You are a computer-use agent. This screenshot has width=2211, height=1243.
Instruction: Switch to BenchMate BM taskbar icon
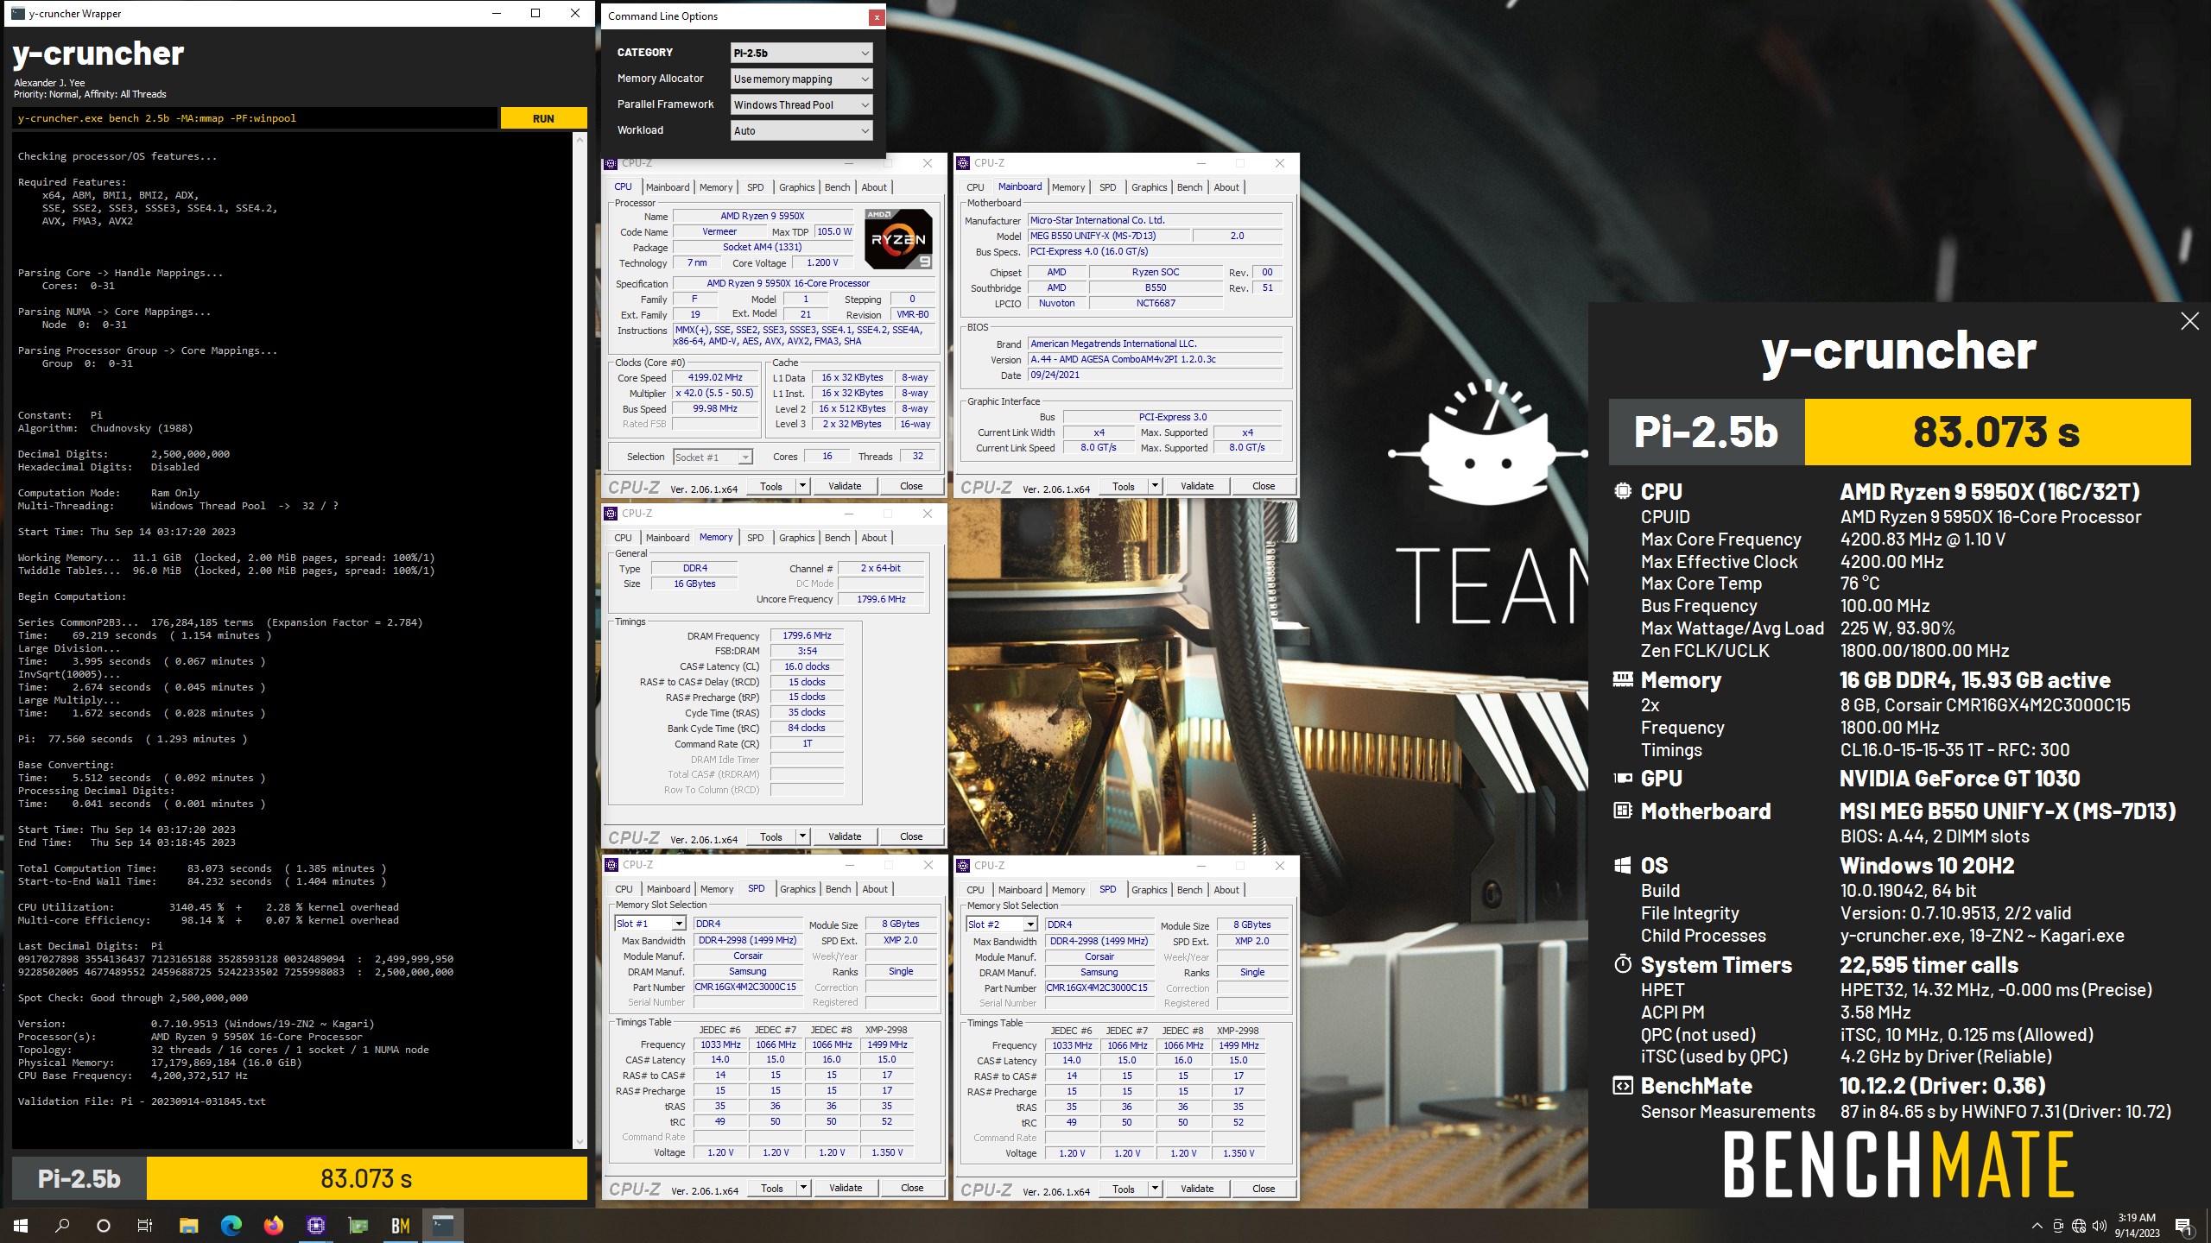coord(400,1225)
